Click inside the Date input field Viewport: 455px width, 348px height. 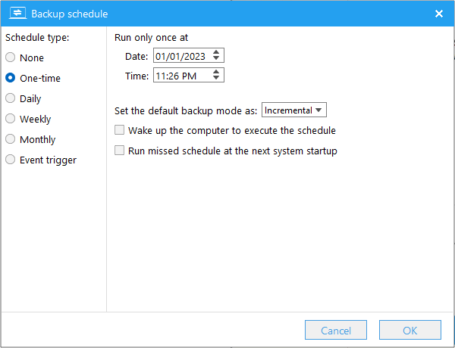click(x=180, y=55)
